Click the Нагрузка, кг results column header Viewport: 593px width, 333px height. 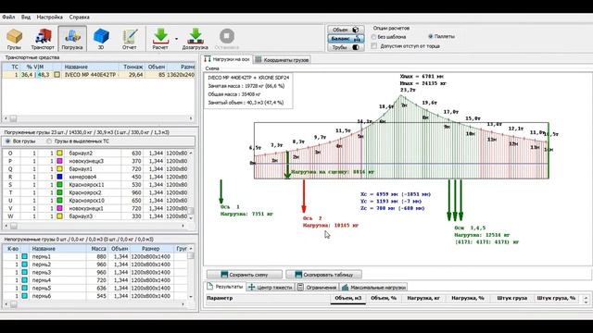pos(423,298)
